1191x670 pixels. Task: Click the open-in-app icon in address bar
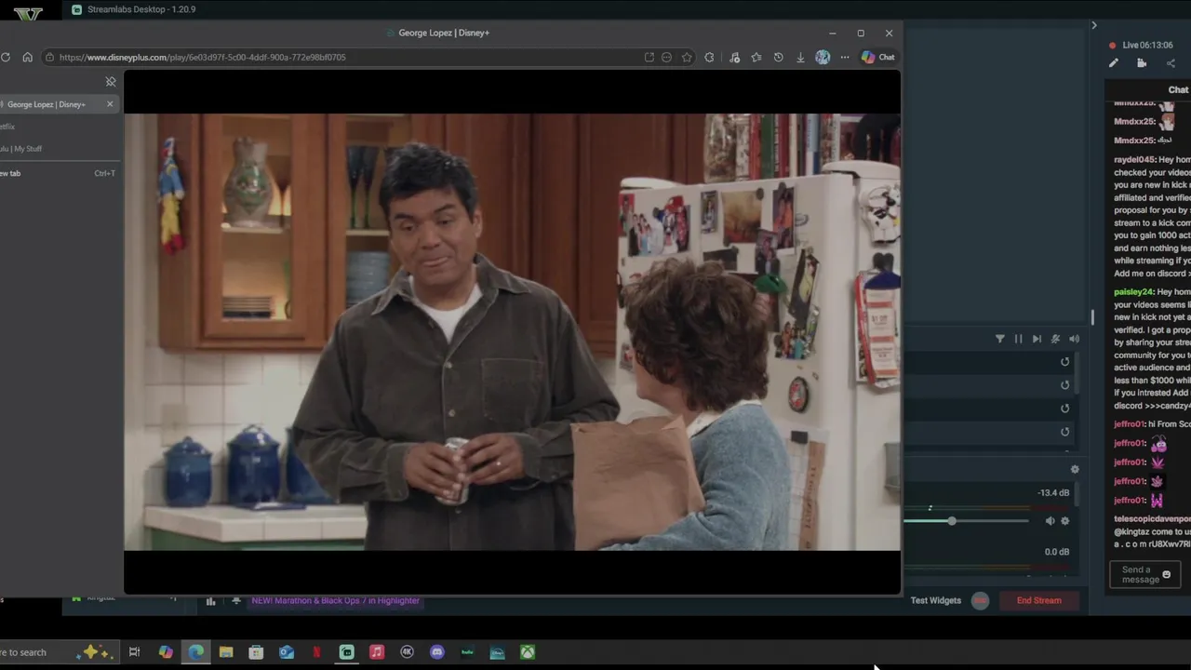tap(649, 57)
